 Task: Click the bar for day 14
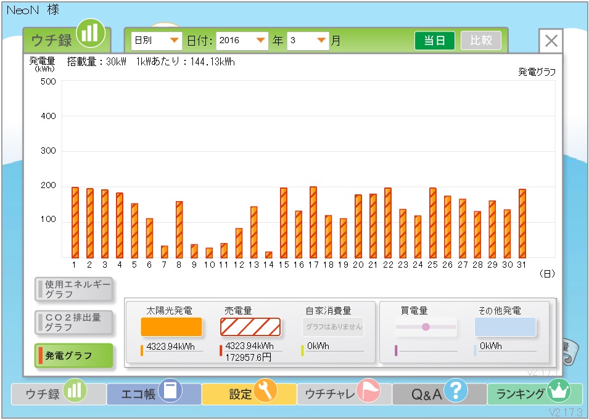[268, 255]
